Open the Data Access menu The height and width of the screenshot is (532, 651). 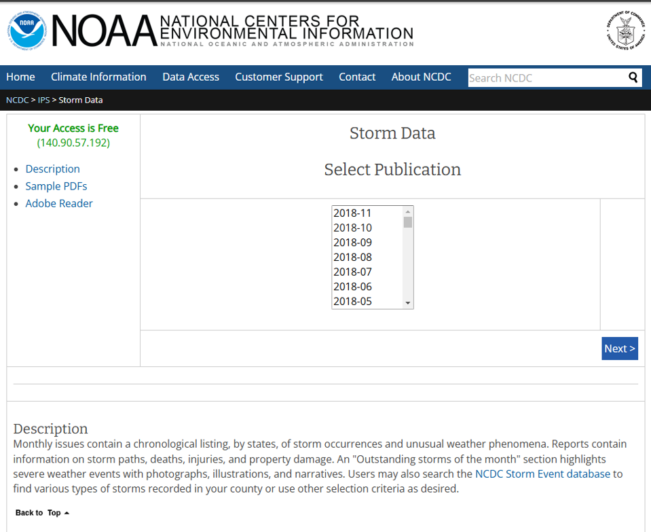pyautogui.click(x=191, y=77)
